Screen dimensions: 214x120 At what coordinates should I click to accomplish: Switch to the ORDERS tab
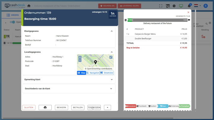click(x=13, y=15)
